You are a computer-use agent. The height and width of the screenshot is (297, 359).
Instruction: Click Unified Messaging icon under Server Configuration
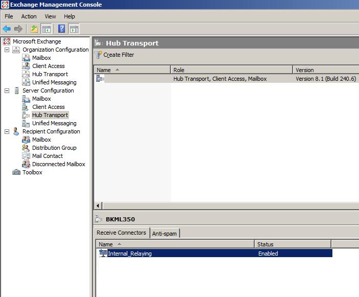(x=26, y=123)
